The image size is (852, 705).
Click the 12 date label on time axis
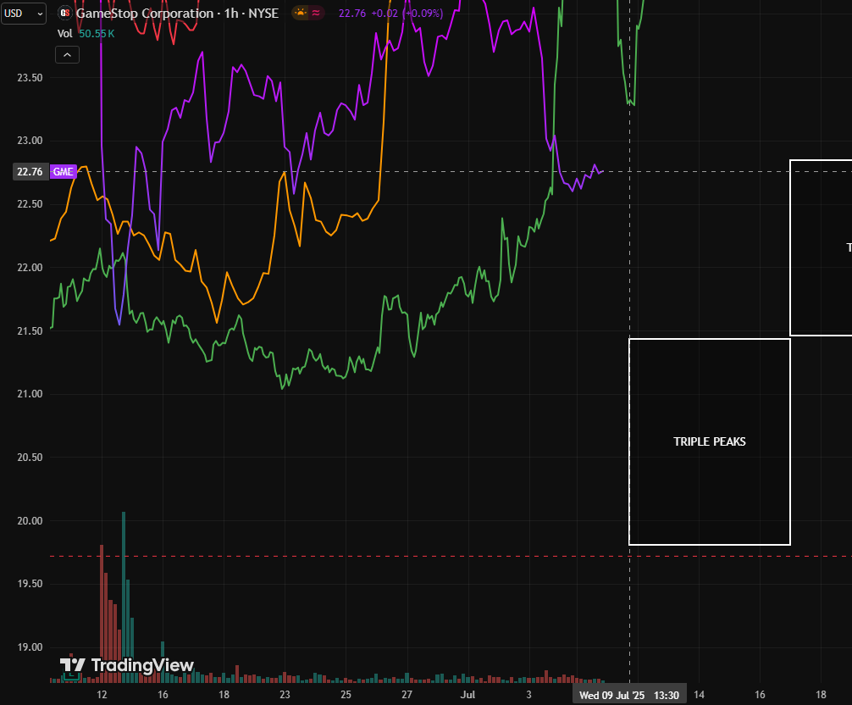(102, 695)
